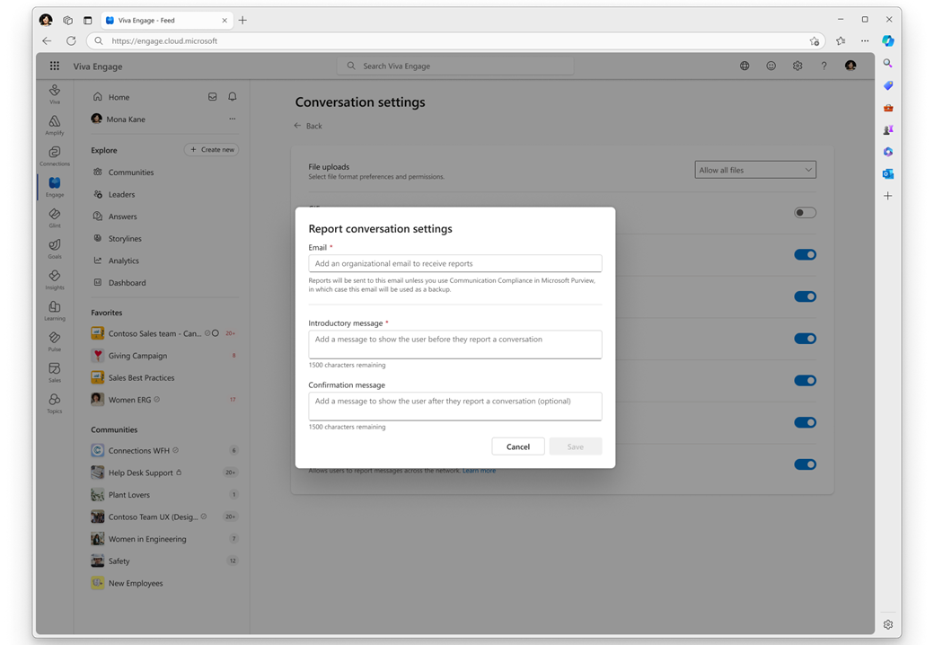Open the Viva Engage settings gear
The height and width of the screenshot is (645, 934).
797,66
